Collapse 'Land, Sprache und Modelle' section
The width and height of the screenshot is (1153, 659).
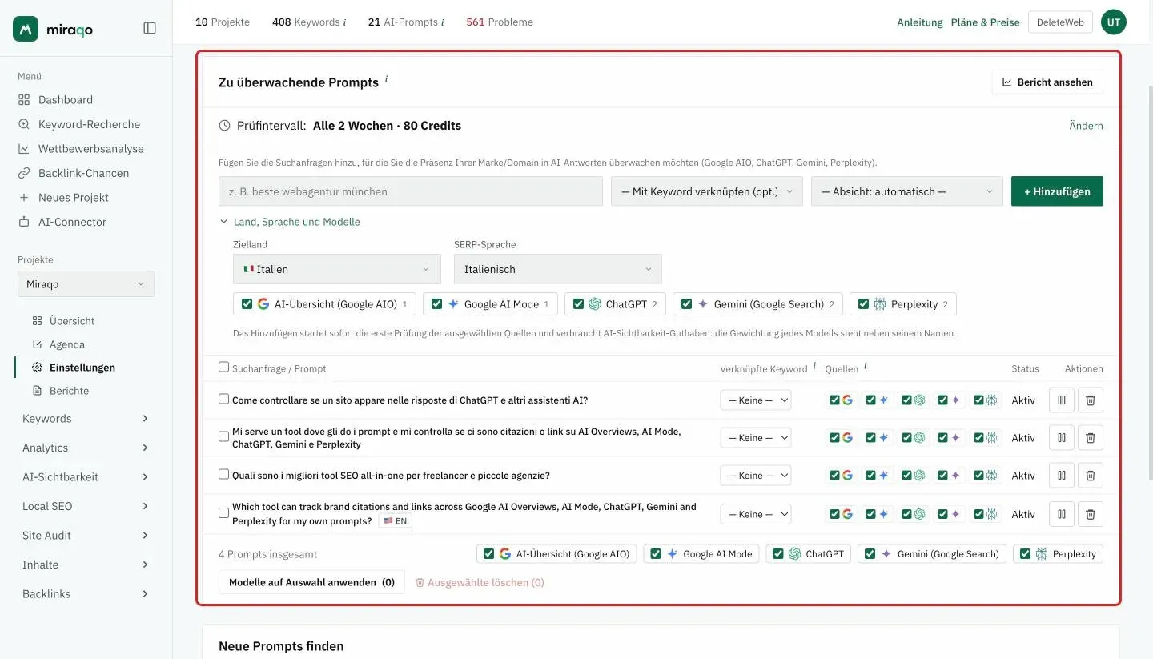290,222
